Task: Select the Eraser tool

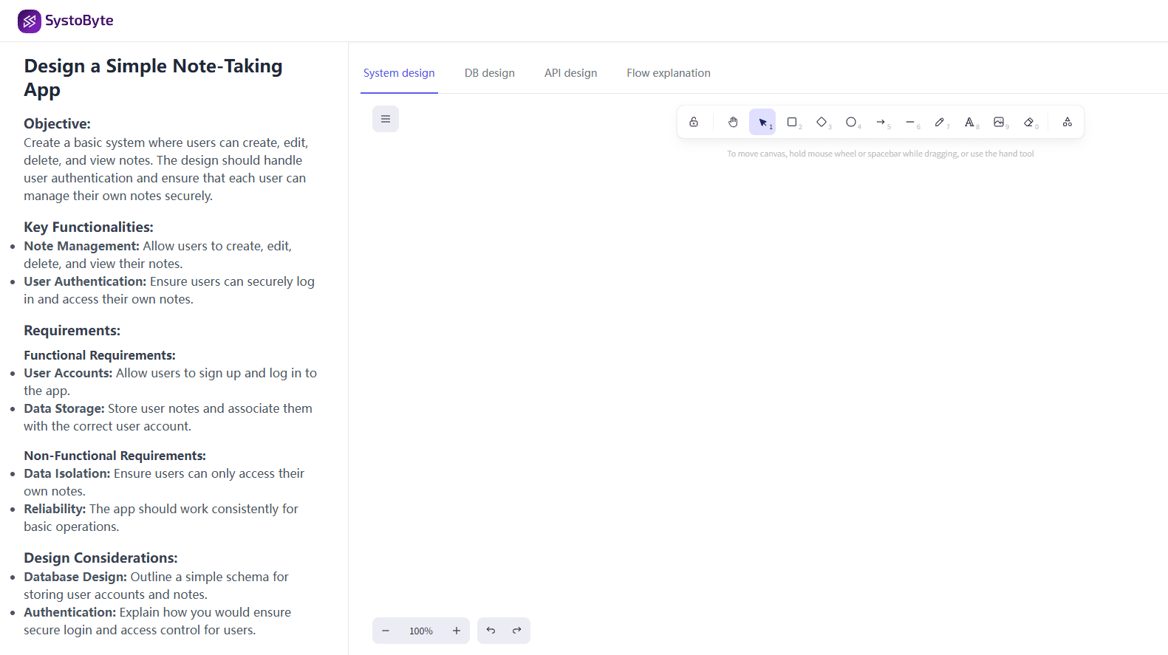Action: [1028, 122]
